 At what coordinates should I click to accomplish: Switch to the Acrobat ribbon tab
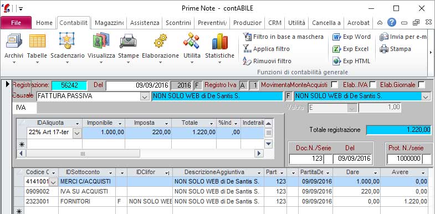tap(358, 23)
